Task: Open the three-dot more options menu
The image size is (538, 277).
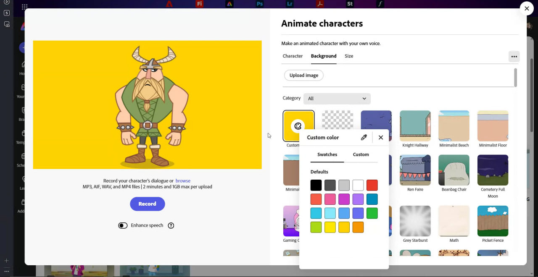Action: [514, 57]
